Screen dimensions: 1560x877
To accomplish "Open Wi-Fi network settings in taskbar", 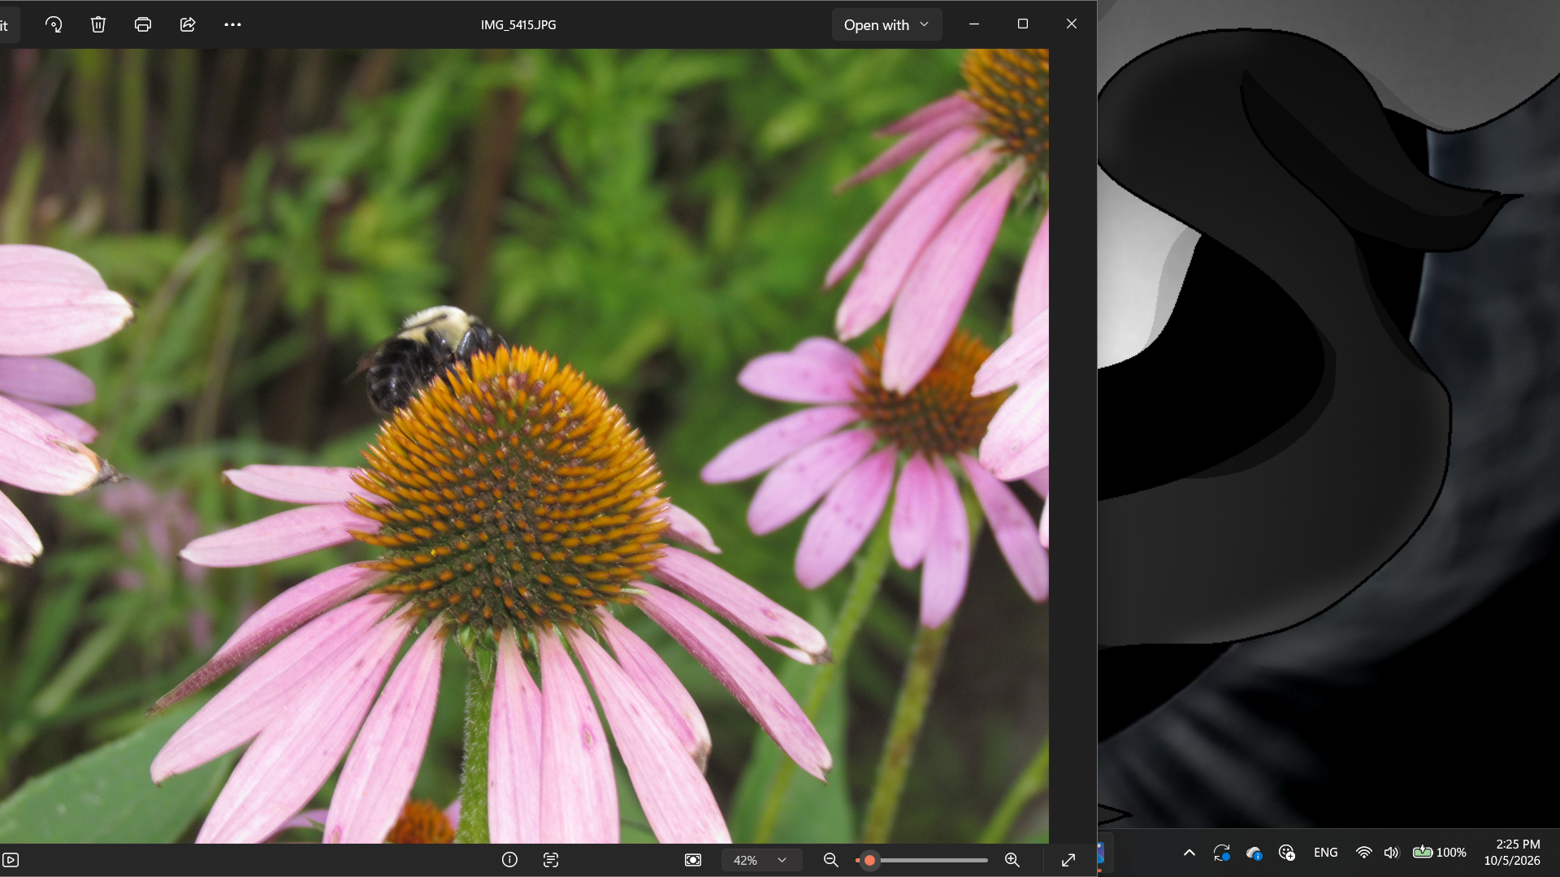I will [x=1363, y=853].
